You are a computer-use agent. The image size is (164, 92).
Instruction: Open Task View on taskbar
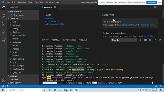pos(49,90)
